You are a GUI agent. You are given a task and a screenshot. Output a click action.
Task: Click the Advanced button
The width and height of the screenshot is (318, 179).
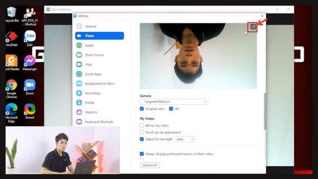point(149,165)
